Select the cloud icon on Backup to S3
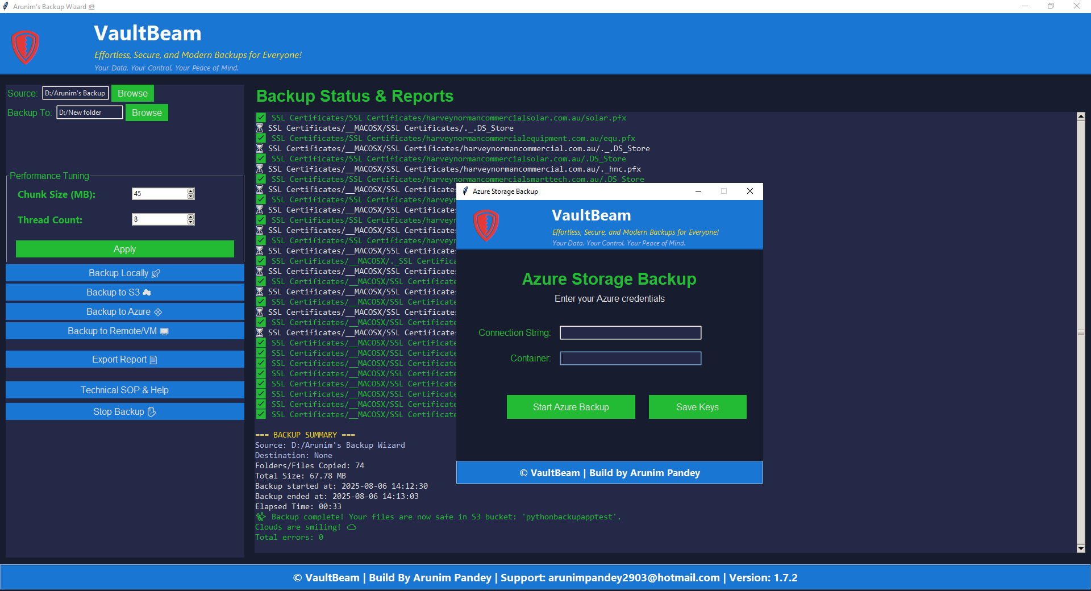 click(x=147, y=292)
